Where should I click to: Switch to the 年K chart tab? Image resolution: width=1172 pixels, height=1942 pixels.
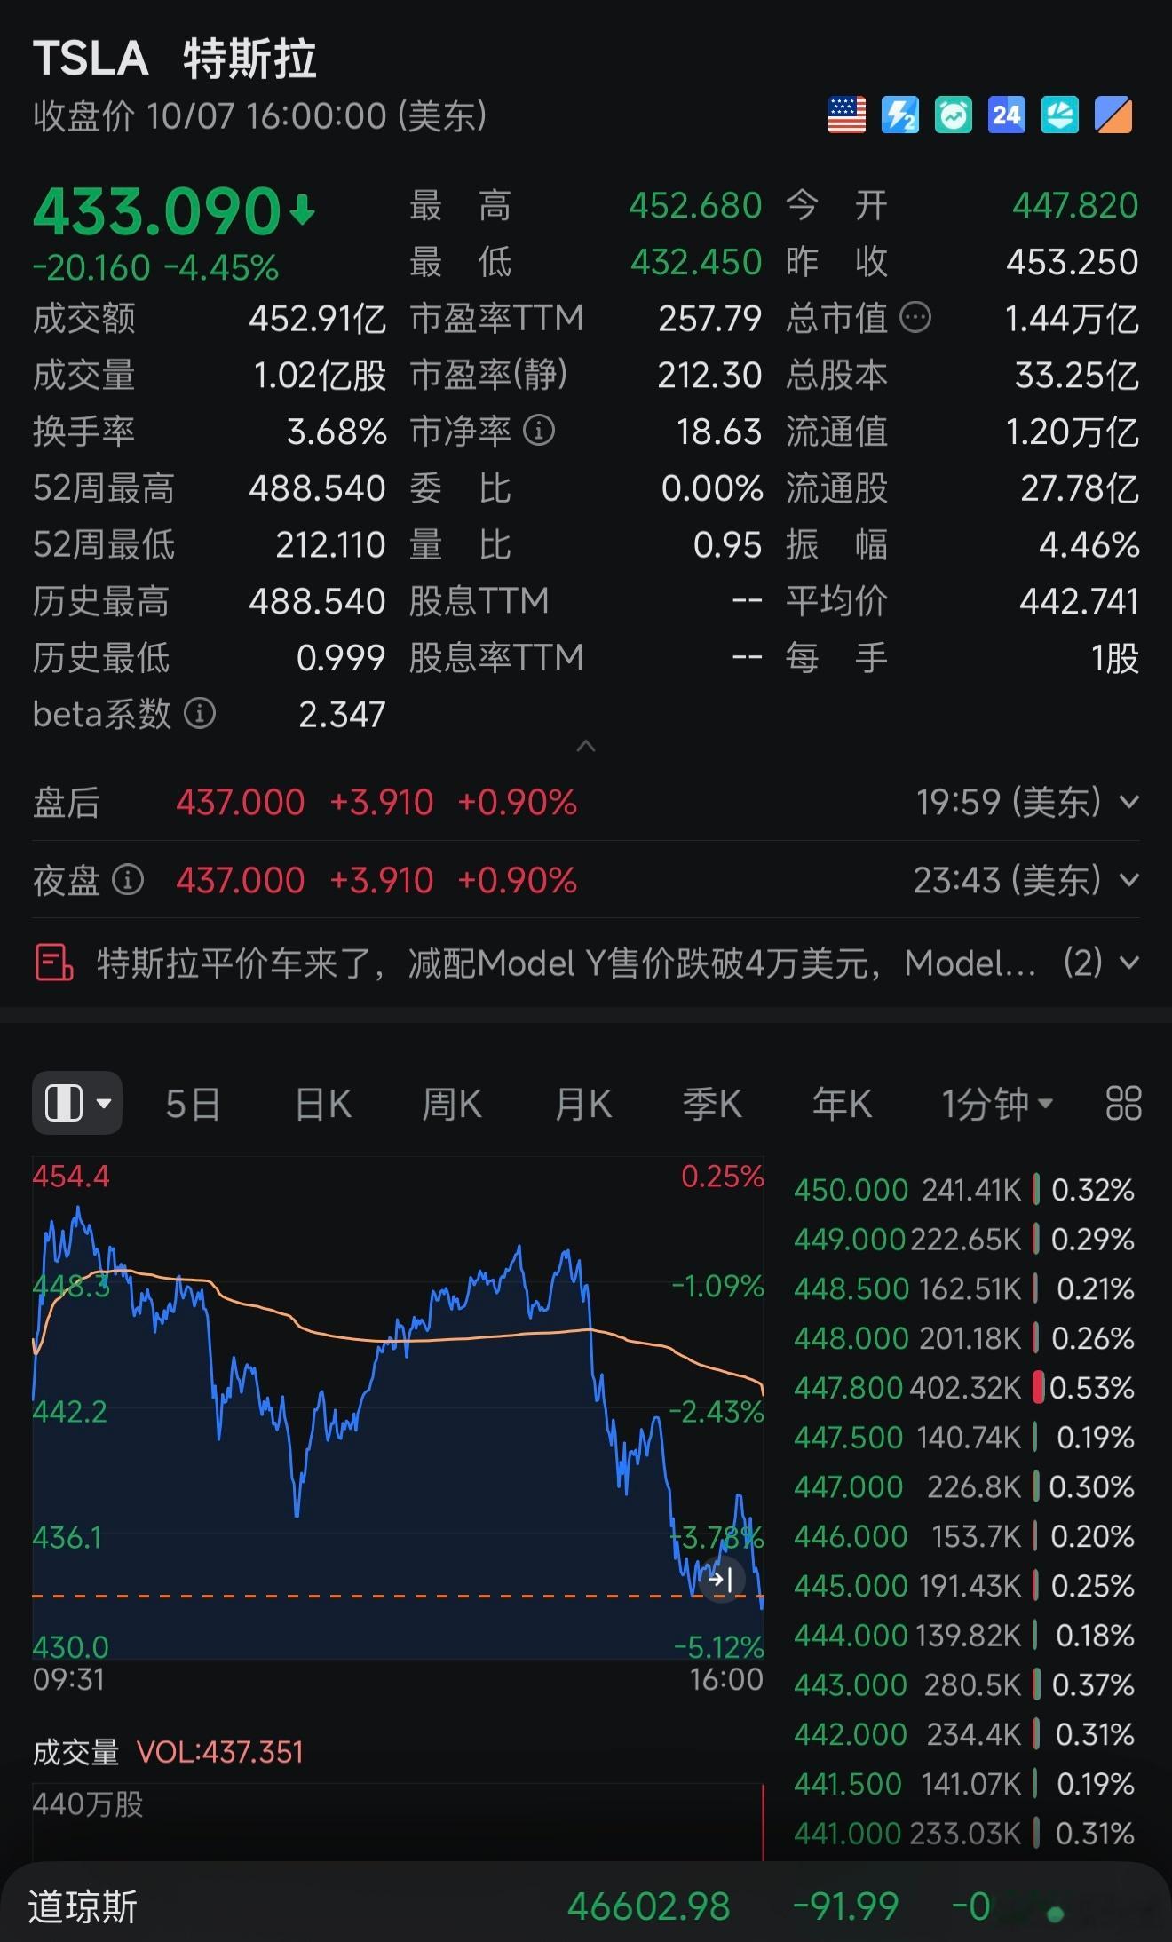pos(842,1104)
